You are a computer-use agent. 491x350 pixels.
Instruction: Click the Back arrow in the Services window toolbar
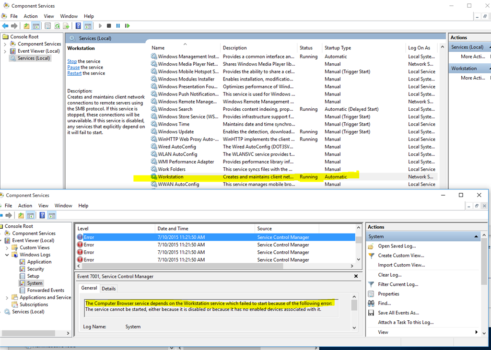click(5, 26)
